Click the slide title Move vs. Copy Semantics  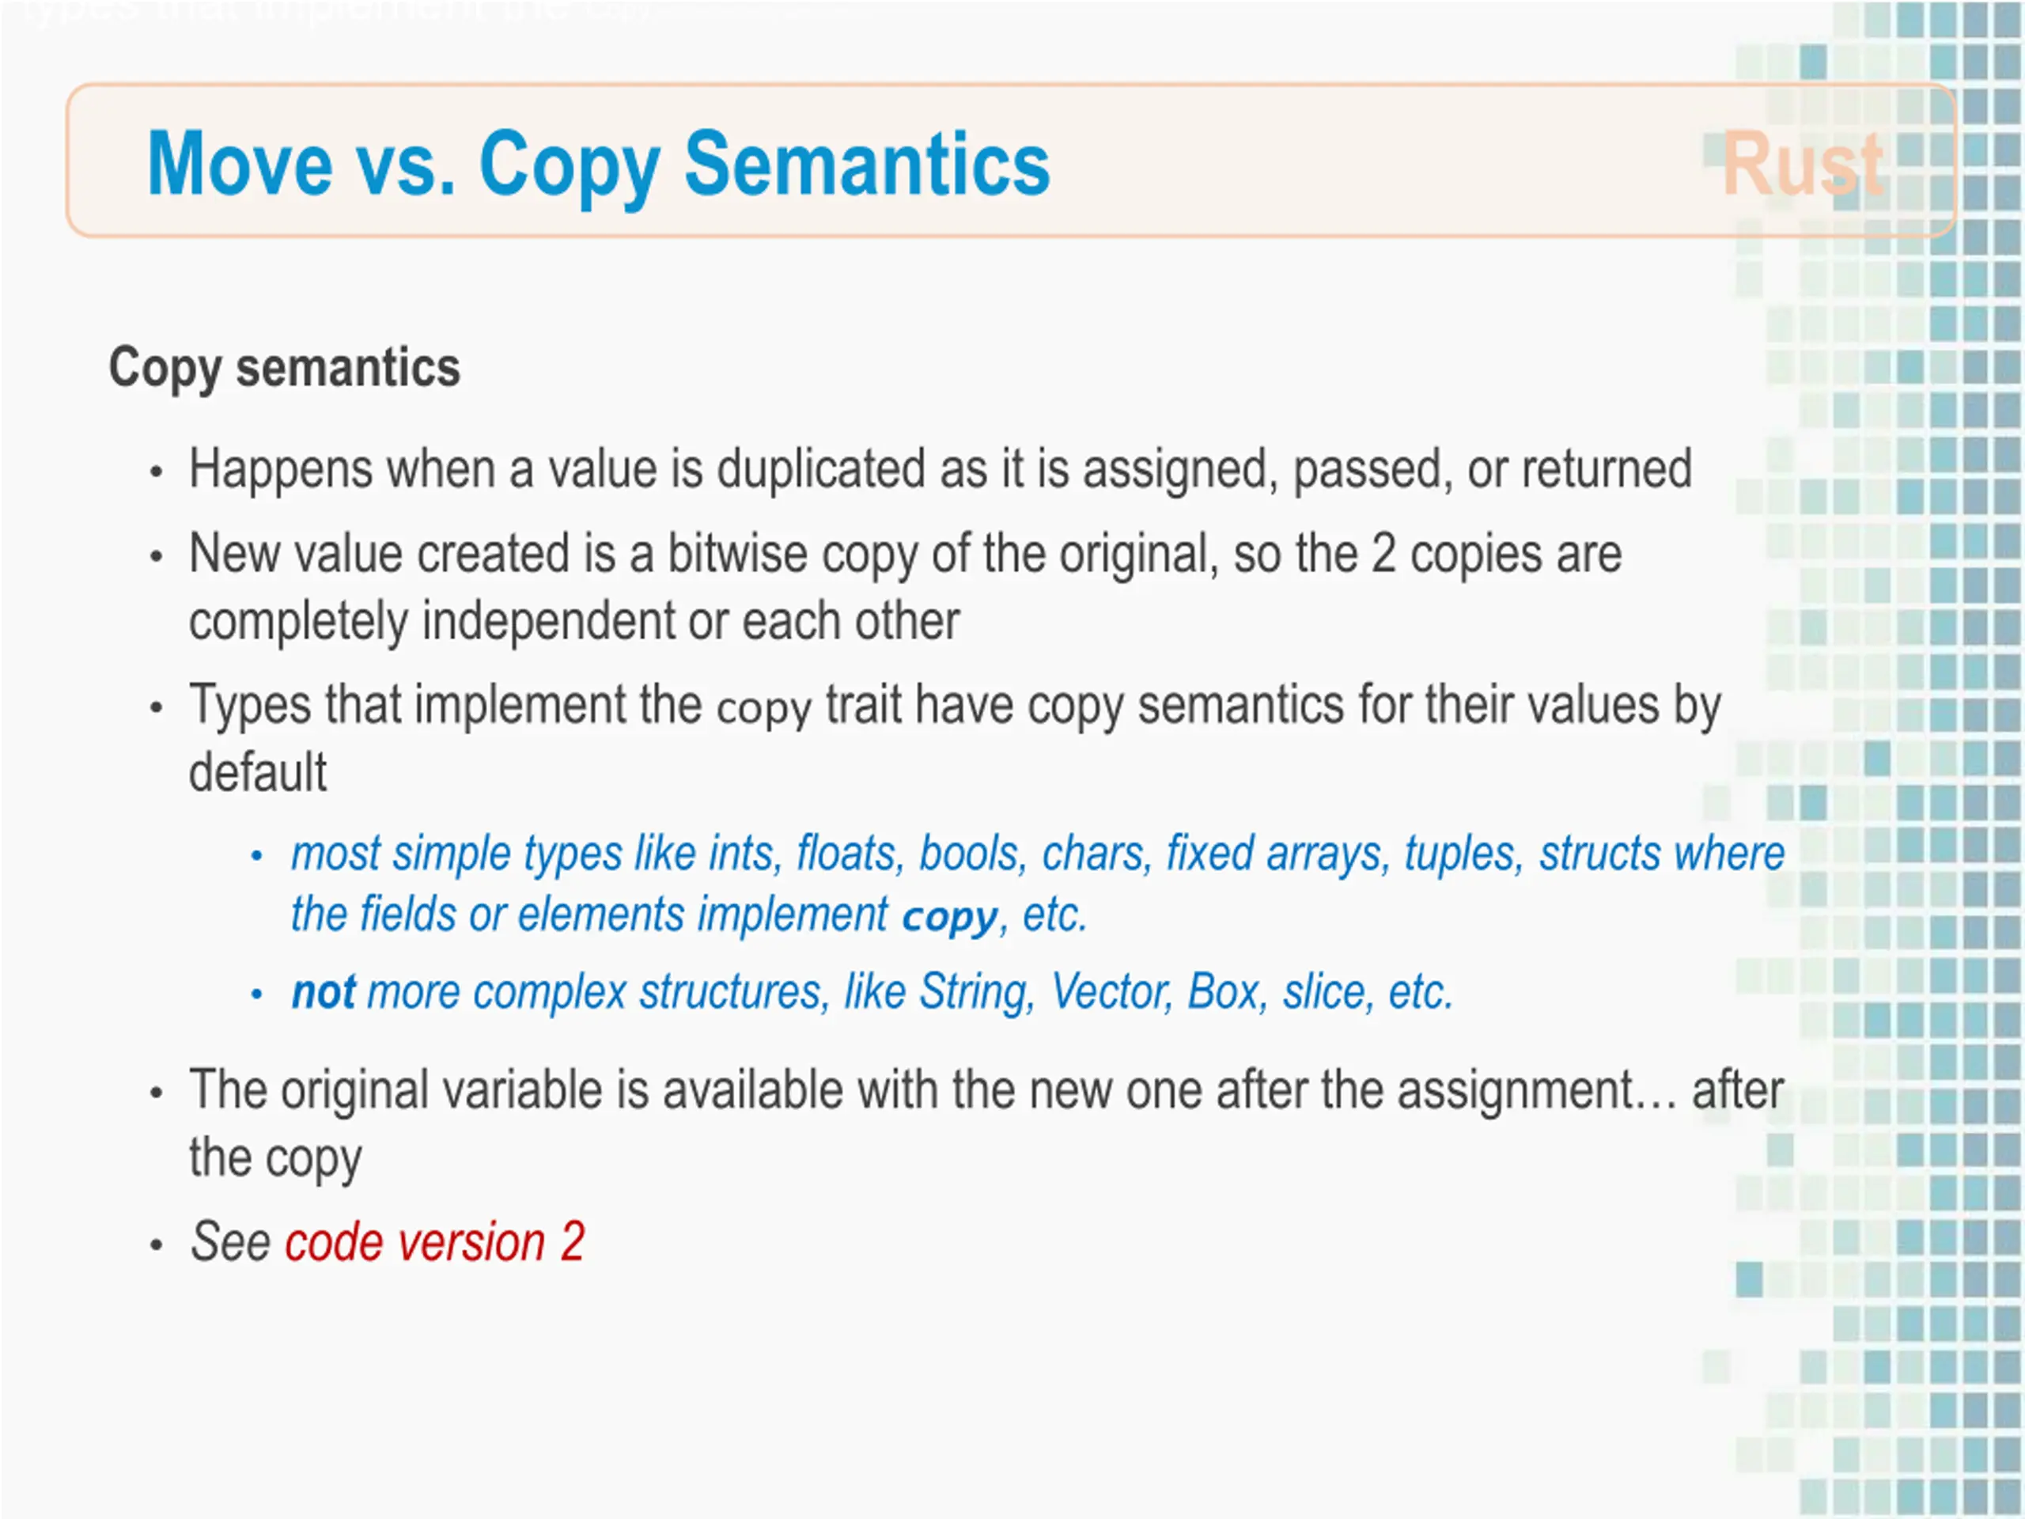tap(599, 165)
